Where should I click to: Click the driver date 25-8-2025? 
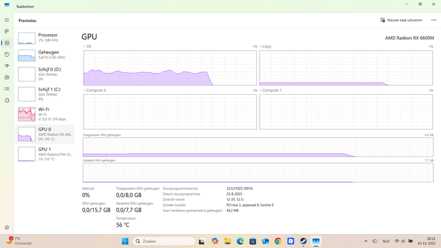234,194
